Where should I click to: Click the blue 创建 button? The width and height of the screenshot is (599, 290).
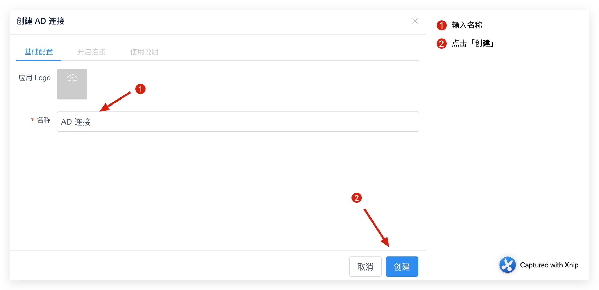coord(402,266)
